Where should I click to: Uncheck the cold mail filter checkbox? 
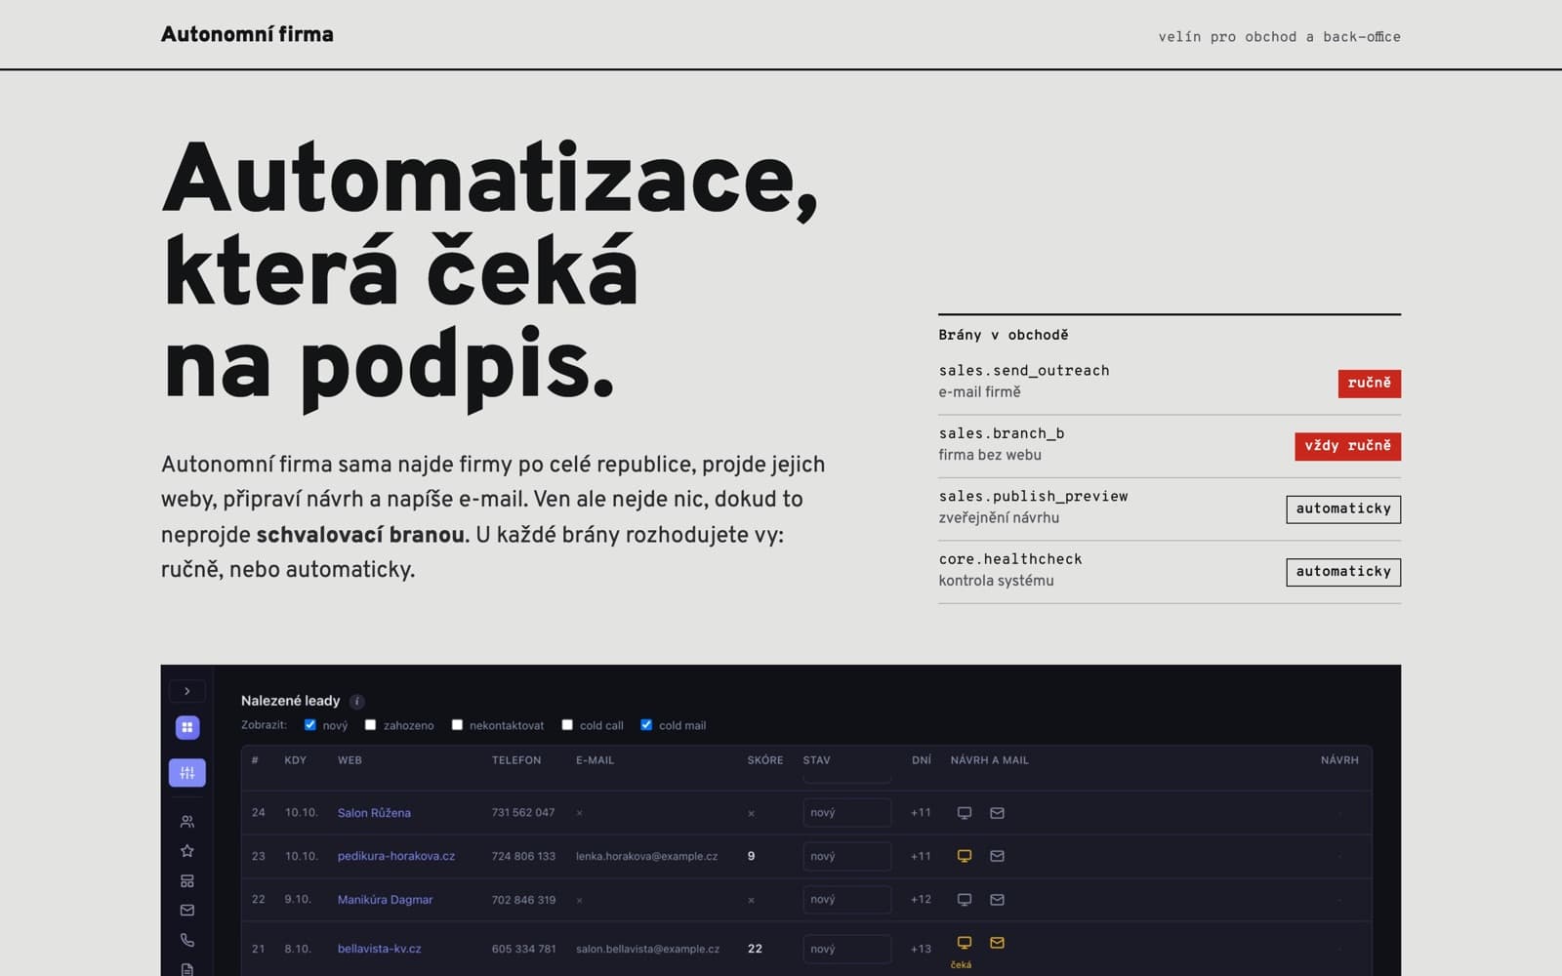tap(646, 725)
